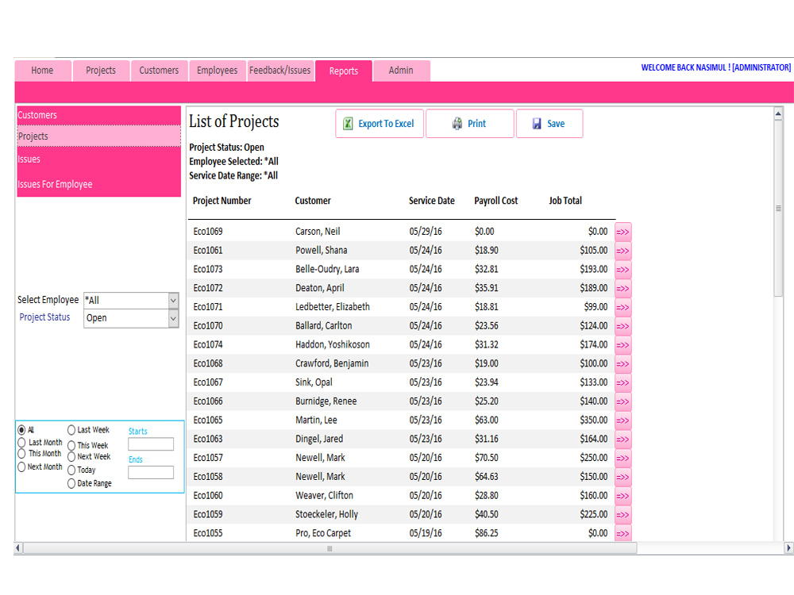Open the Projects tab
The height and width of the screenshot is (595, 794).
tap(101, 71)
